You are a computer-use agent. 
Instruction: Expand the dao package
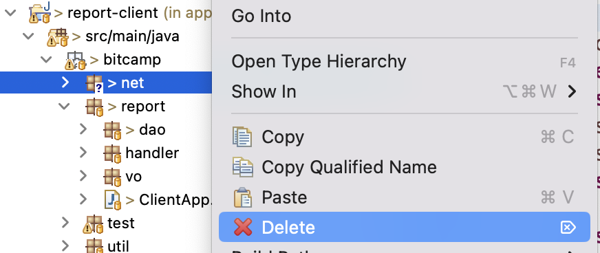point(83,129)
